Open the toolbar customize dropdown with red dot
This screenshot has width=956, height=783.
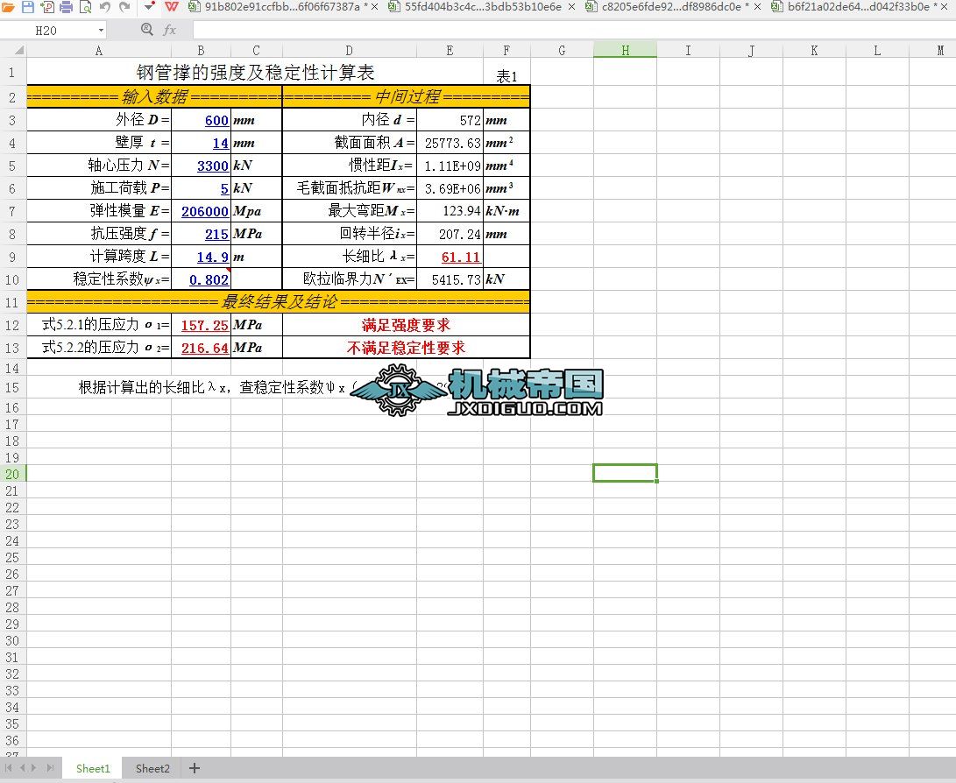click(x=149, y=8)
